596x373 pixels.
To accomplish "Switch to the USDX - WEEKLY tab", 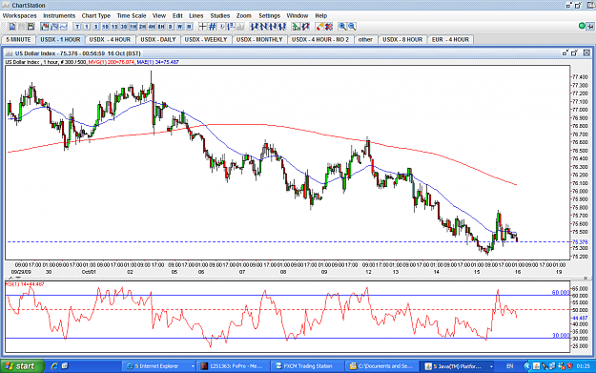I will 206,39.
